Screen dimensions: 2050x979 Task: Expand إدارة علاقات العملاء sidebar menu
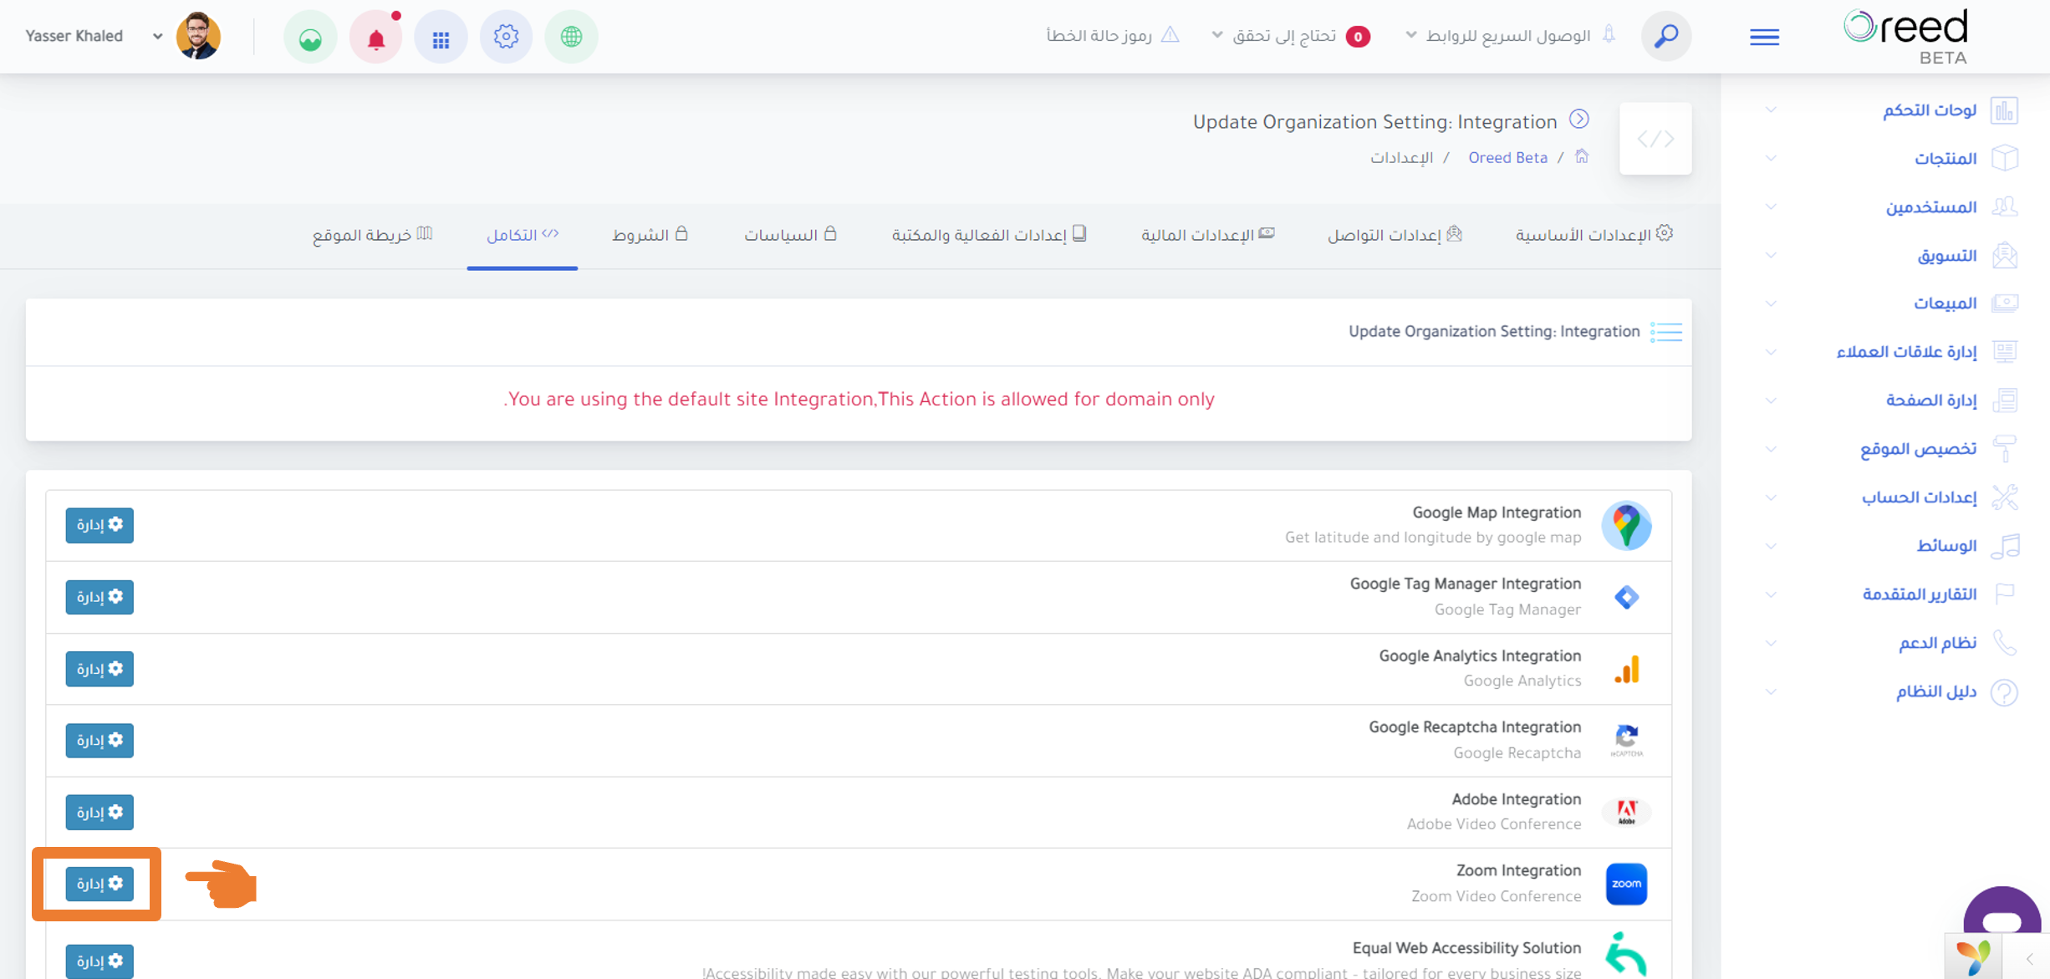point(1889,352)
